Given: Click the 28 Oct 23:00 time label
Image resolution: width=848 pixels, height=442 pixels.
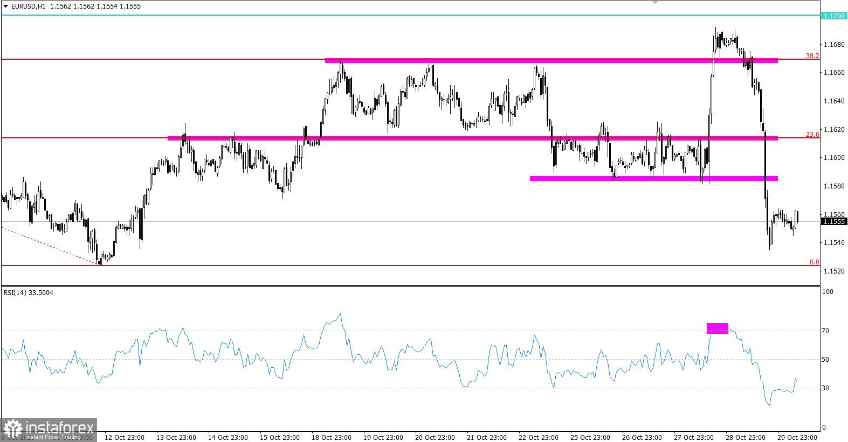Looking at the screenshot, I should point(746,437).
